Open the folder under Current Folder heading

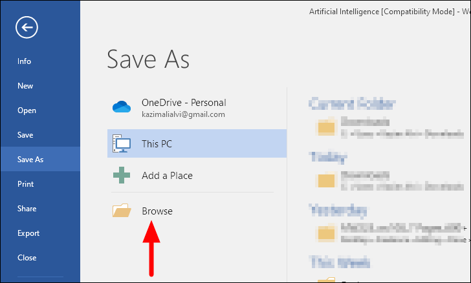(x=325, y=127)
